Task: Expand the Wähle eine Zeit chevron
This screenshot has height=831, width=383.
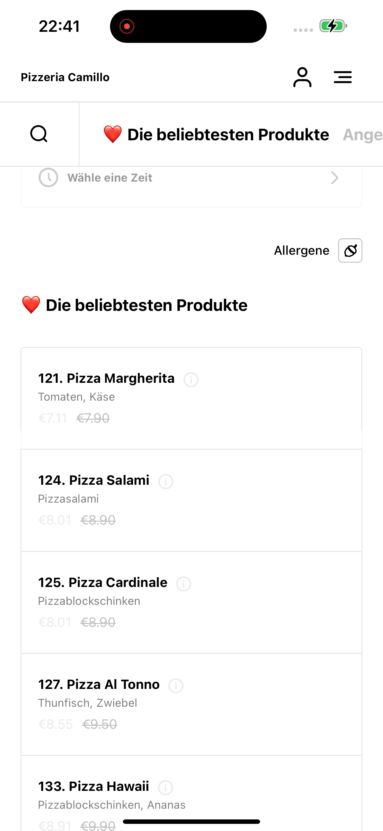Action: 335,178
